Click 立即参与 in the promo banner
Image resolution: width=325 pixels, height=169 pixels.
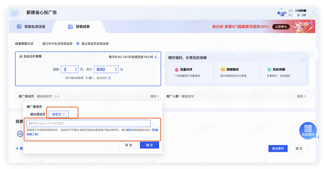[x=281, y=26]
